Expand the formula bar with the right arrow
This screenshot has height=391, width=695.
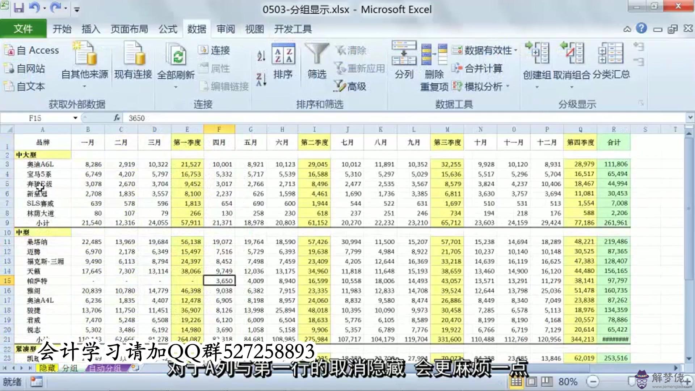[x=690, y=118]
